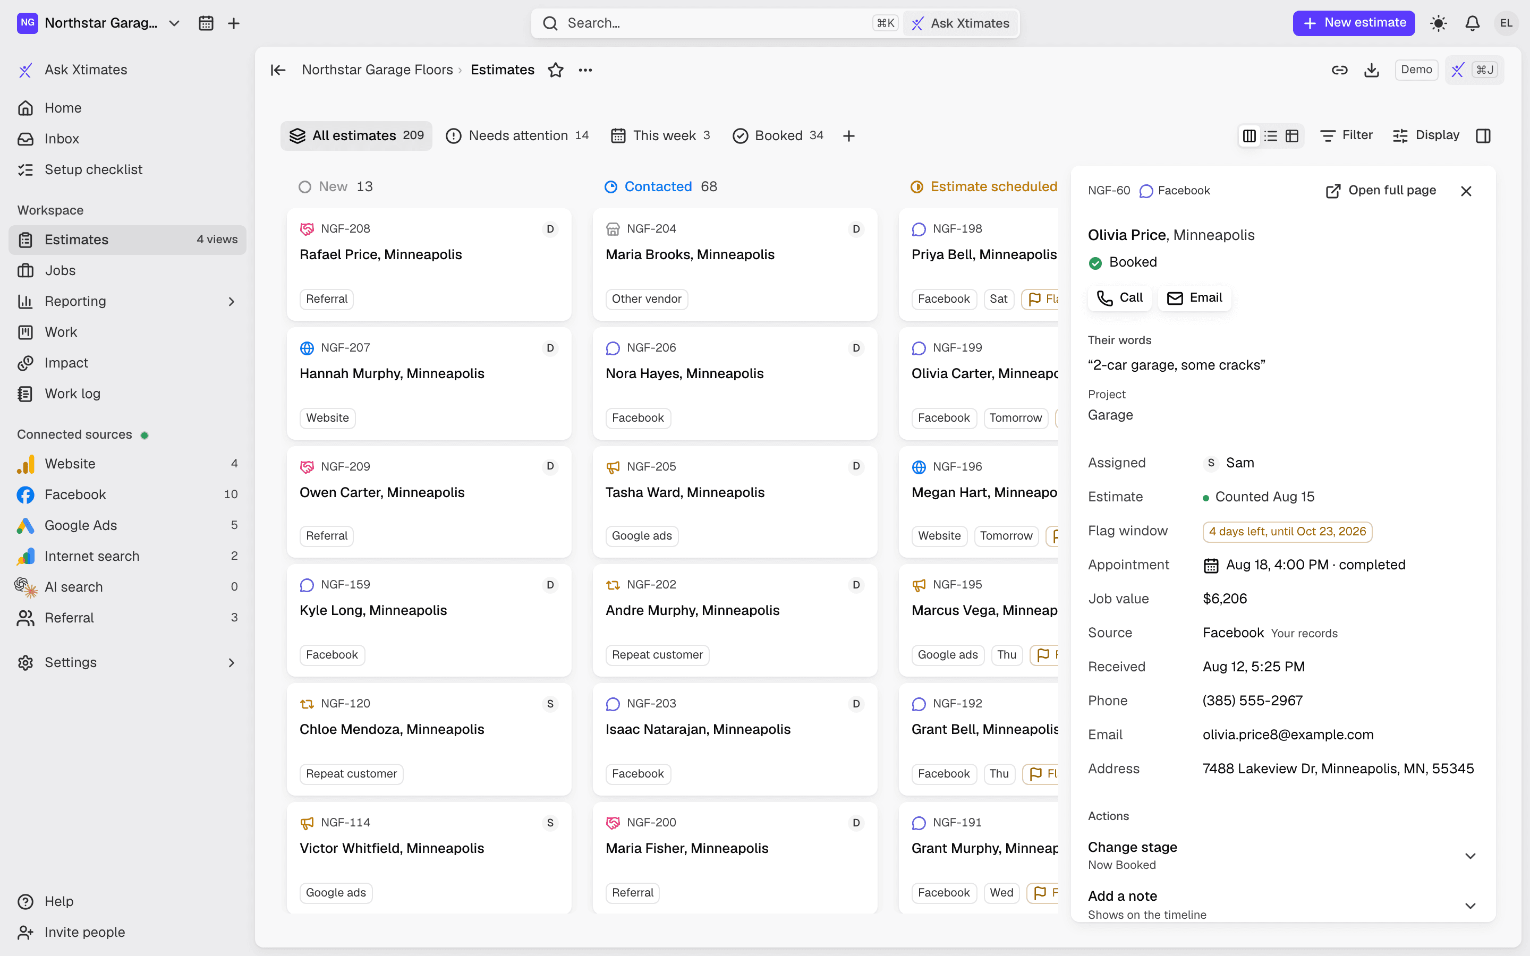1530x956 pixels.
Task: Click the EL user avatar
Action: 1506,23
